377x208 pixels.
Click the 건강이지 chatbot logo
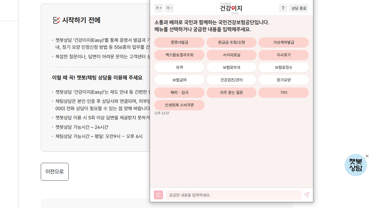(x=231, y=8)
